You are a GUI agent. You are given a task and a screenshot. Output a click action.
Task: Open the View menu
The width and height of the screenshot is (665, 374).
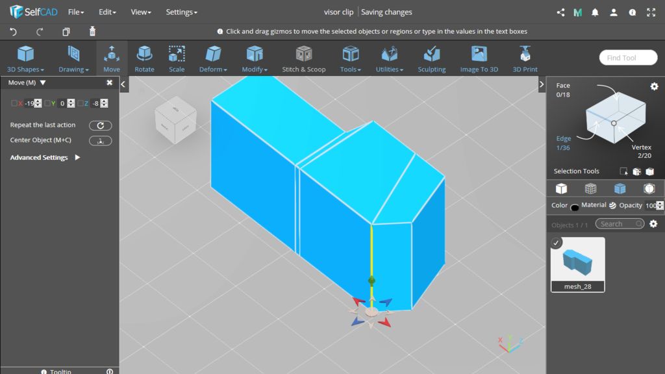click(141, 12)
